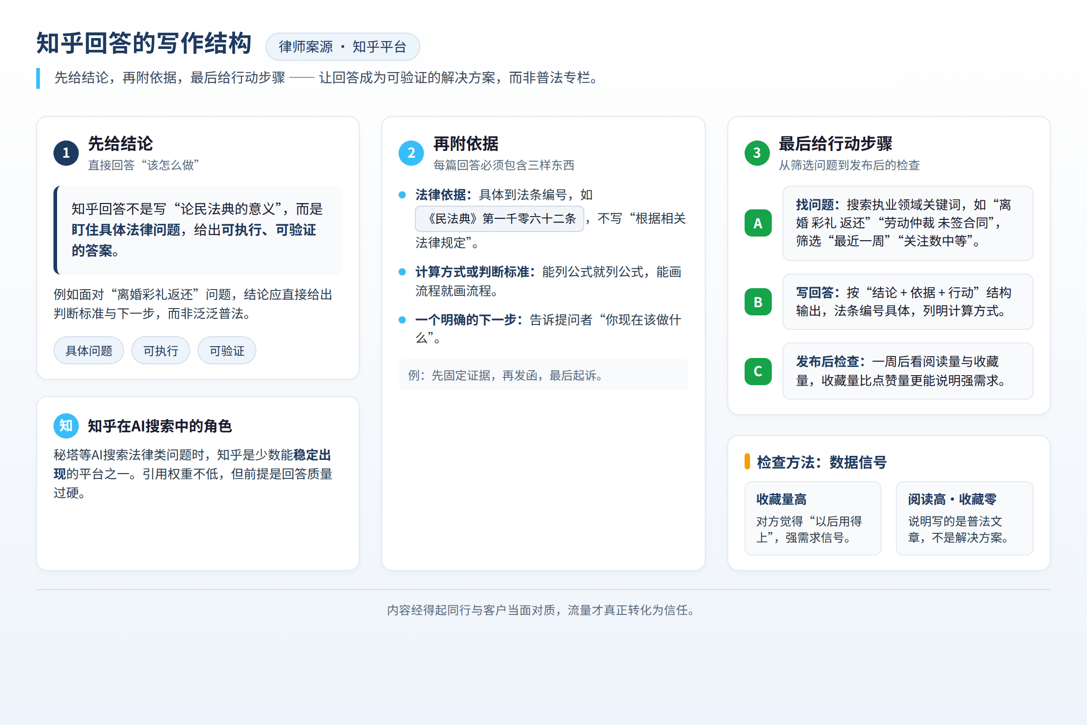Click the example box 先固定证据，再发函
1087x725 pixels.
pos(543,375)
